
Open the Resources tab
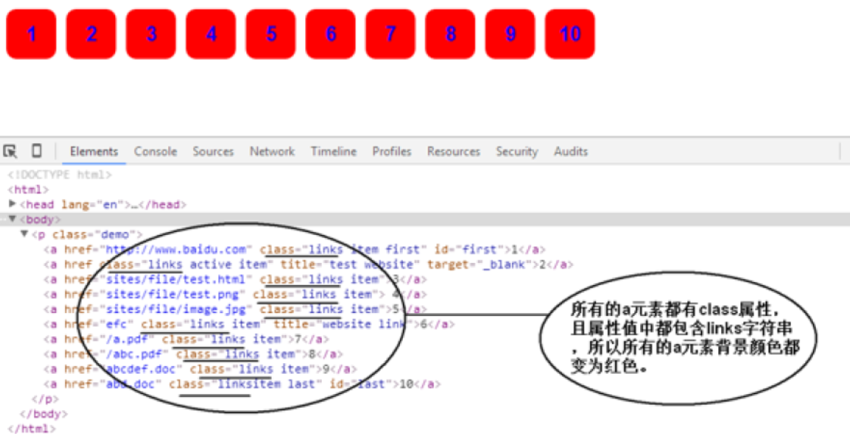point(453,152)
